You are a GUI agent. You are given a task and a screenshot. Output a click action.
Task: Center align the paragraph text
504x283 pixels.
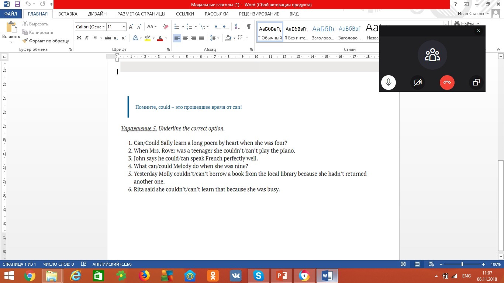pyautogui.click(x=185, y=38)
